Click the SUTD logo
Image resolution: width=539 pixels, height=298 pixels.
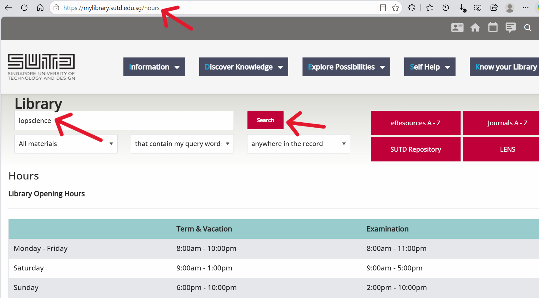click(x=41, y=67)
